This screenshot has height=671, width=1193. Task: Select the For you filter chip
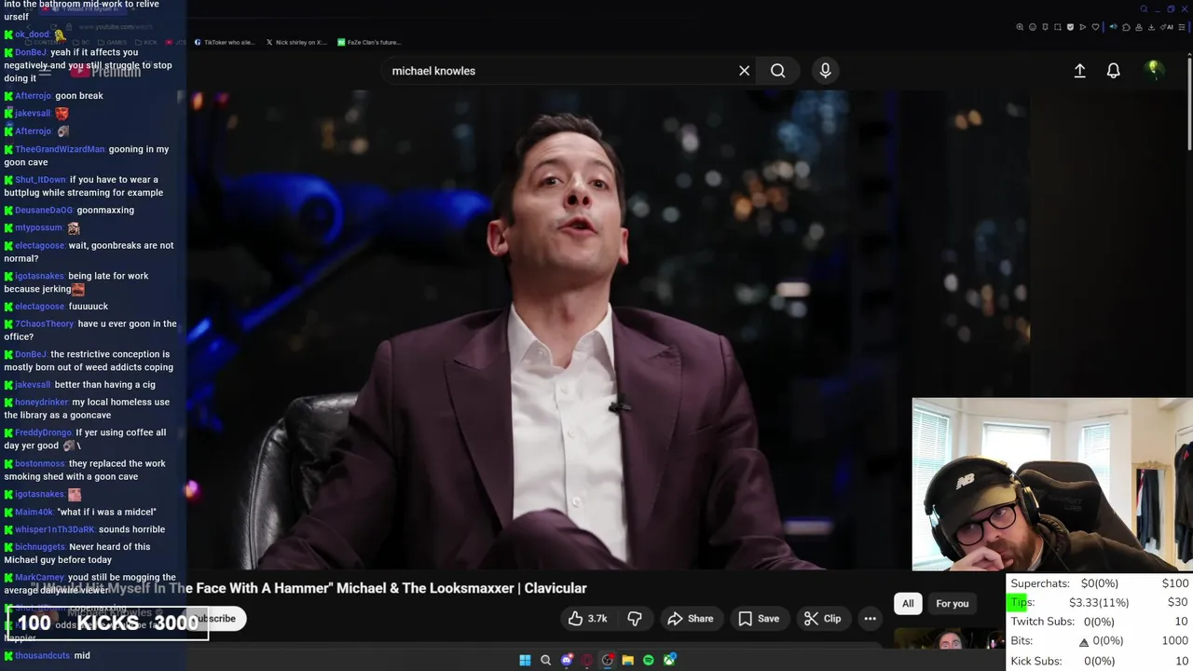click(952, 604)
